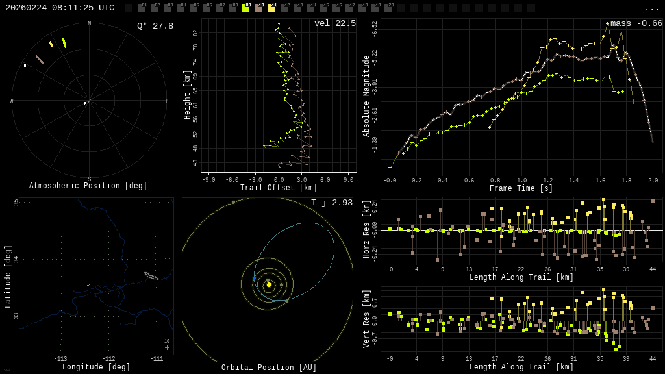The image size is (665, 374).
Task: Click the N compass label on polar plot
Action: coord(90,24)
